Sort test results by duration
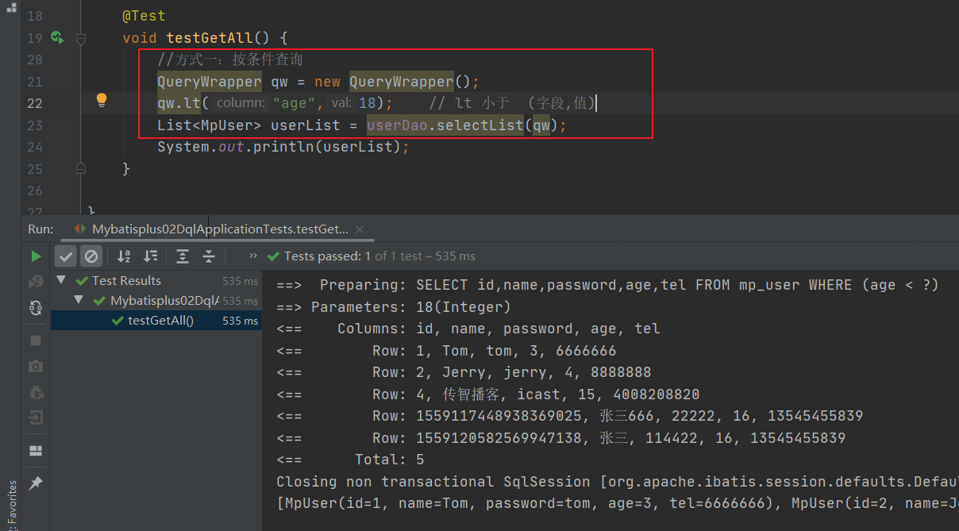This screenshot has width=959, height=531. tap(150, 256)
